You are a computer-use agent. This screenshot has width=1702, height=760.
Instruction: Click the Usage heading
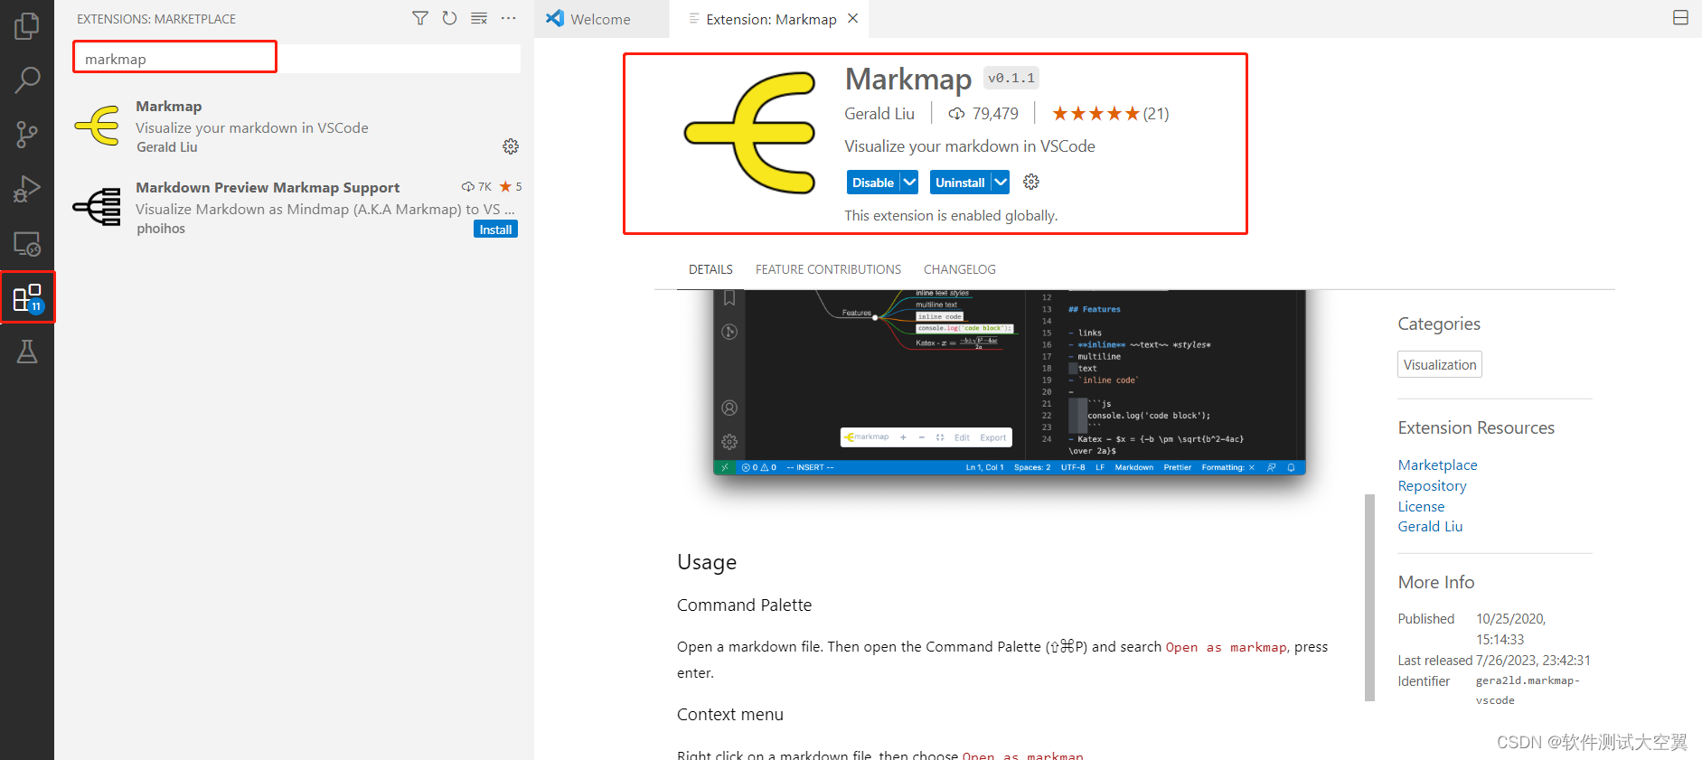[707, 562]
